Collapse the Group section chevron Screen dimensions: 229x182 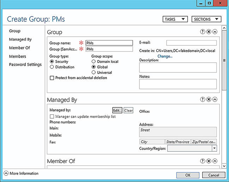(x=215, y=32)
